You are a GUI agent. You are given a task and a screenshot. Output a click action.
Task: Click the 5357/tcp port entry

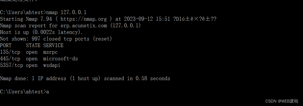point(12,65)
